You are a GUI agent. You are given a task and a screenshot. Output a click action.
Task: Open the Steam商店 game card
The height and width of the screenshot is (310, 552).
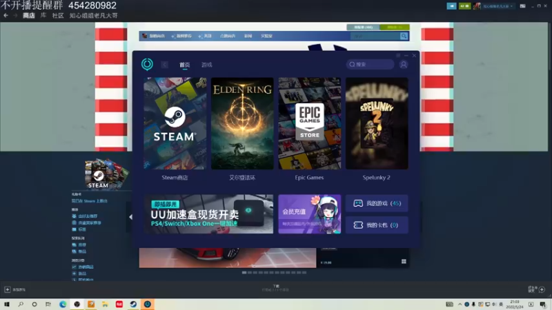tap(175, 123)
